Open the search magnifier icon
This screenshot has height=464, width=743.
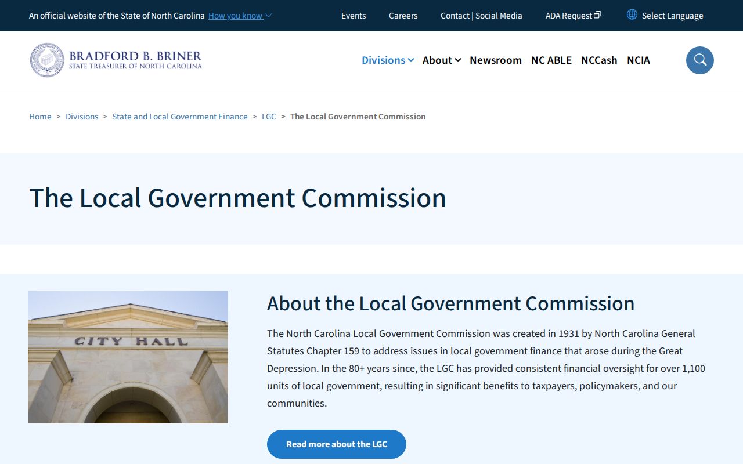pos(700,60)
